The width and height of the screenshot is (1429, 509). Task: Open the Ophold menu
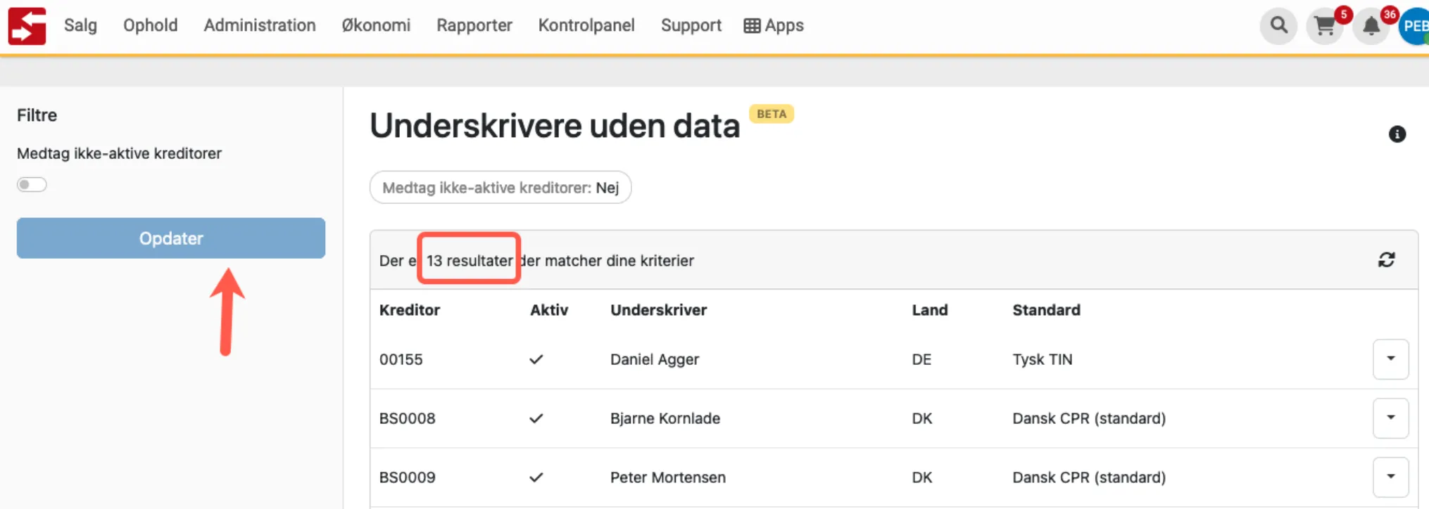[150, 25]
